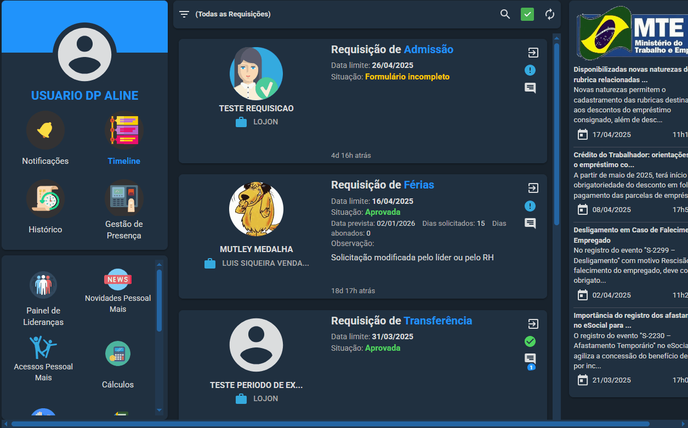Image resolution: width=688 pixels, height=428 pixels.
Task: Open news 'Importância do registro dos afastamentos'
Action: tap(630, 320)
